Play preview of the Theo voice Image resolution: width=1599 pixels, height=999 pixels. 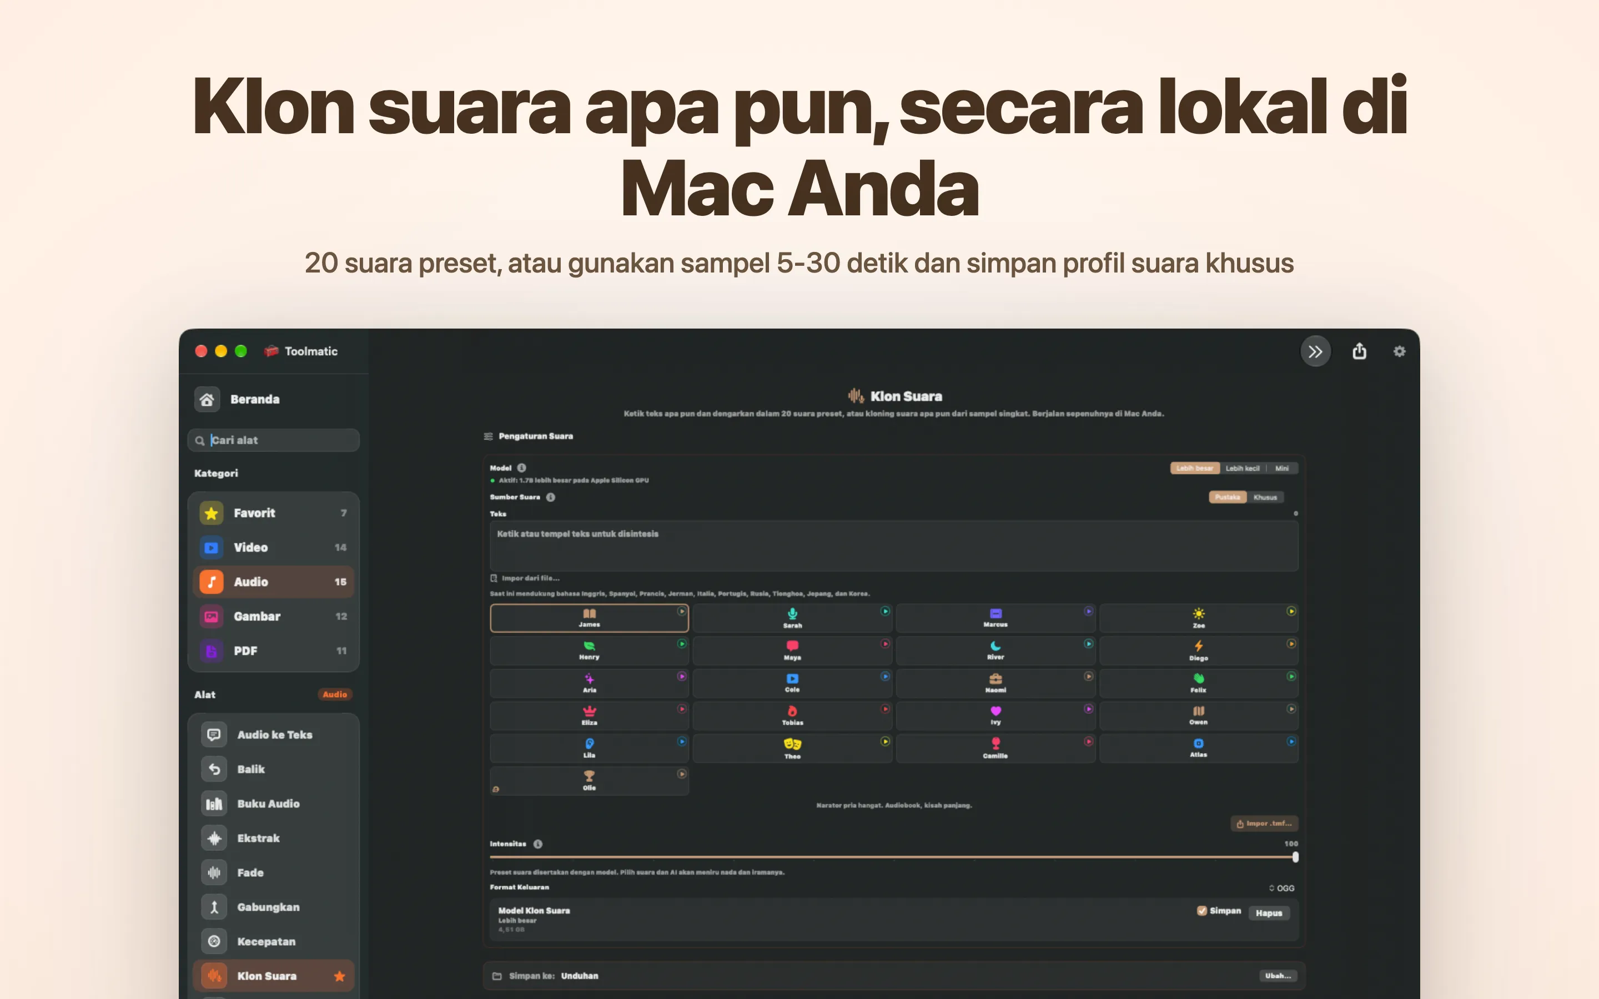click(x=885, y=741)
